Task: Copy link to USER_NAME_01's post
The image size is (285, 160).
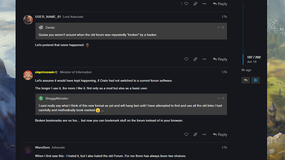Action: pos(195,59)
